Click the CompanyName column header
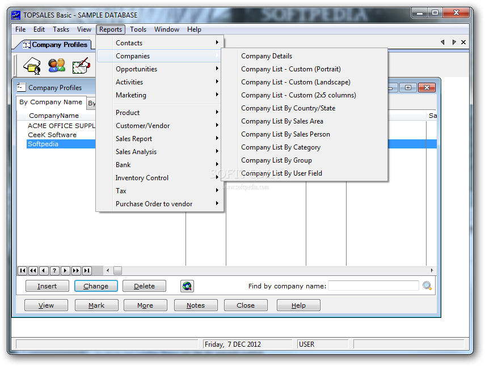This screenshot has height=366, width=485. point(54,116)
